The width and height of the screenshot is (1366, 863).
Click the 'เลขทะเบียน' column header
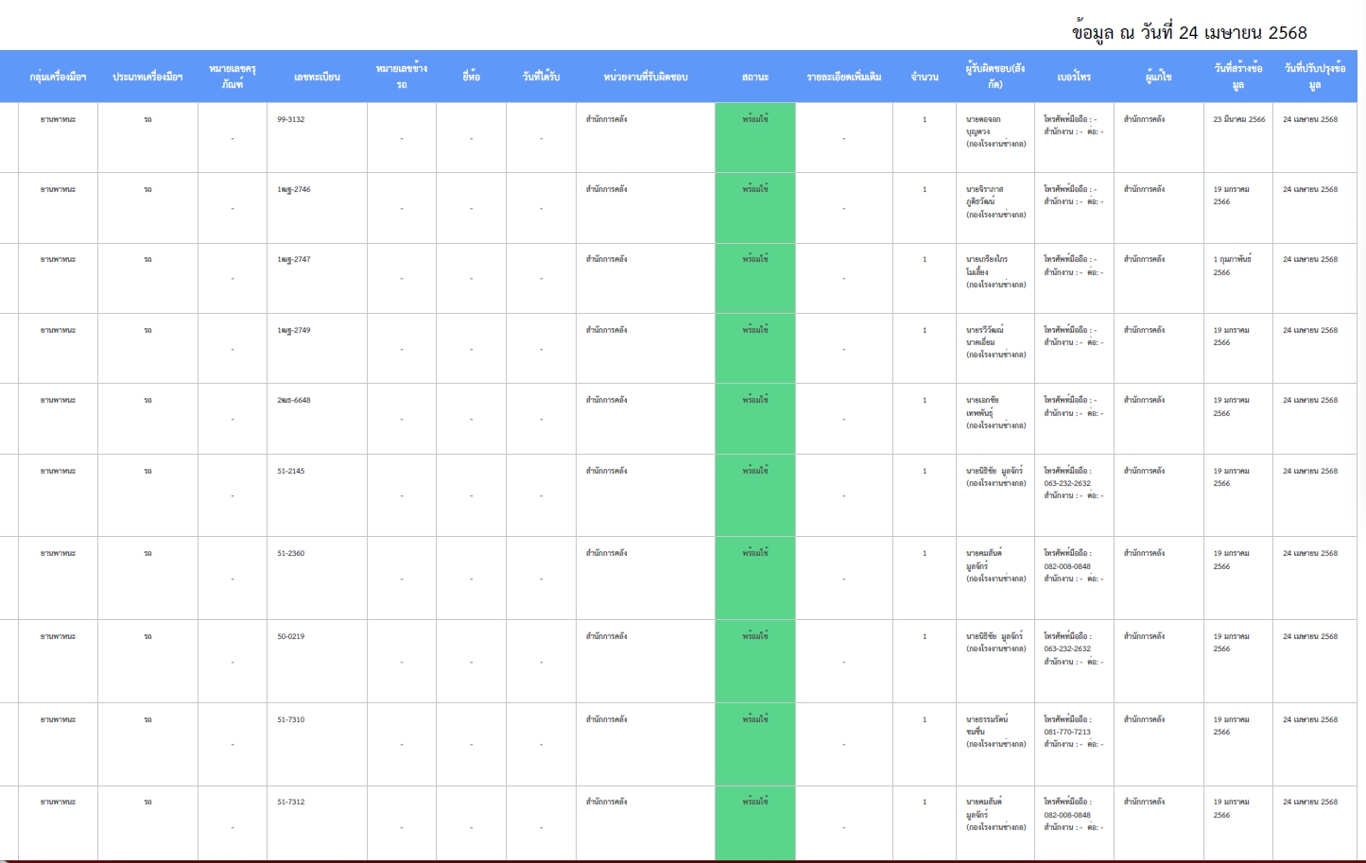click(x=317, y=77)
